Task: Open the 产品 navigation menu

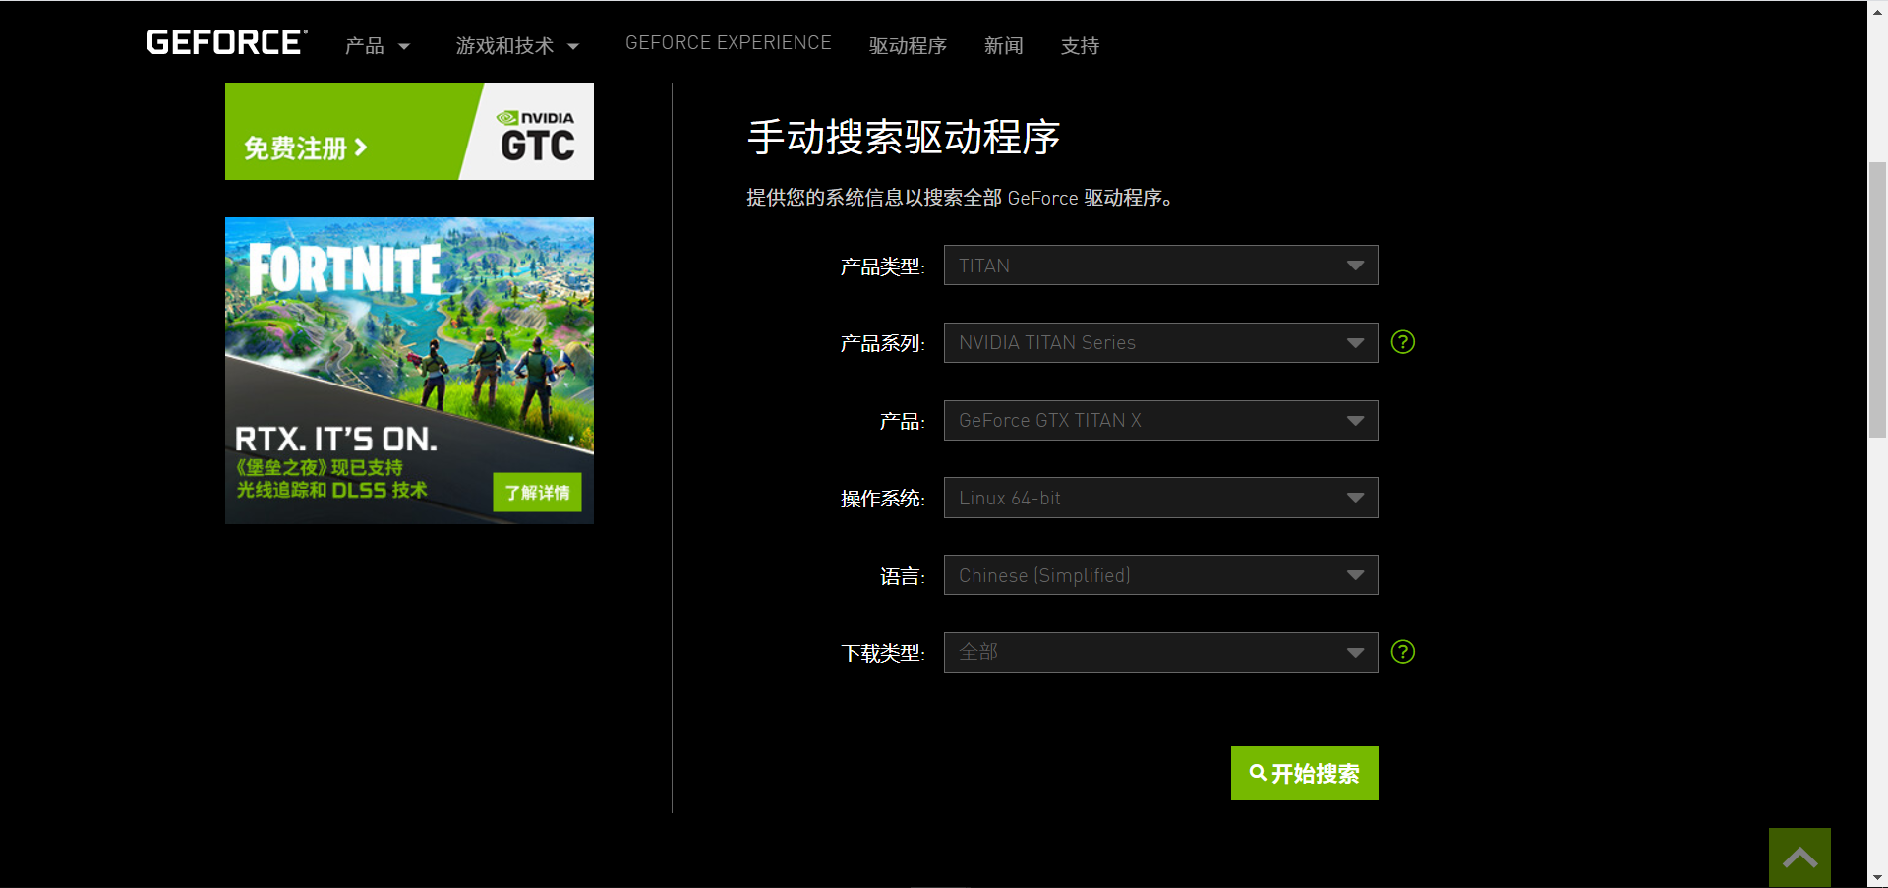Action: point(378,46)
